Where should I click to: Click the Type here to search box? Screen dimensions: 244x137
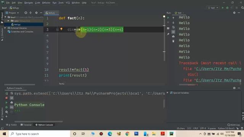pyautogui.click(x=39, y=134)
